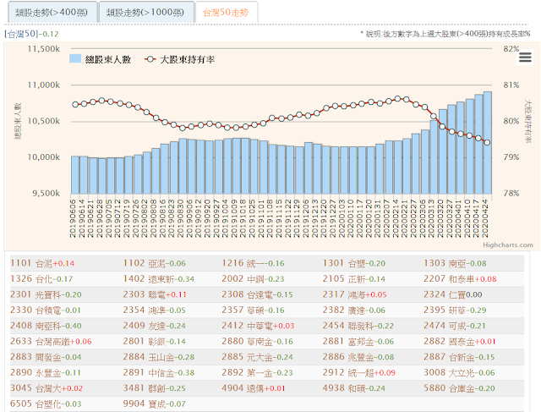Open stock 2891 中信金
The height and width of the screenshot is (412, 541).
(148, 372)
